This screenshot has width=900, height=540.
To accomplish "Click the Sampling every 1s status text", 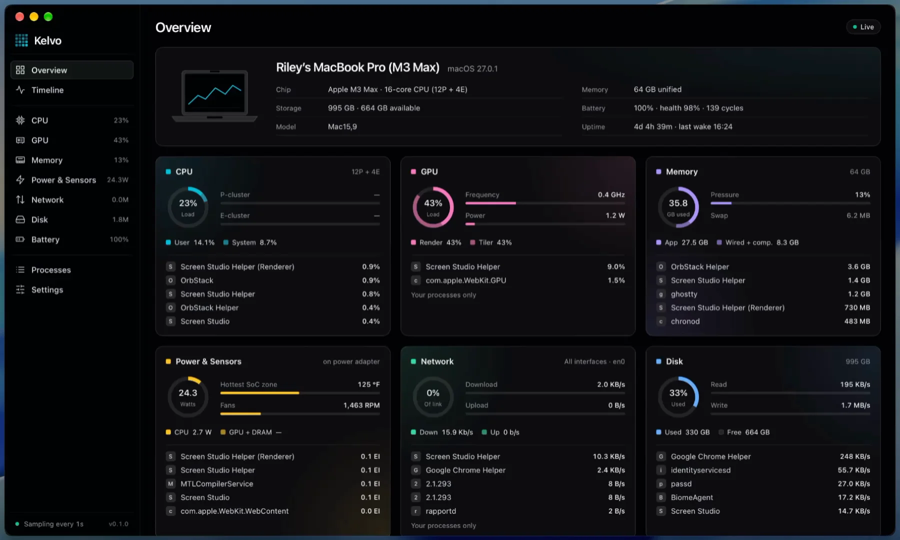I will pyautogui.click(x=53, y=524).
